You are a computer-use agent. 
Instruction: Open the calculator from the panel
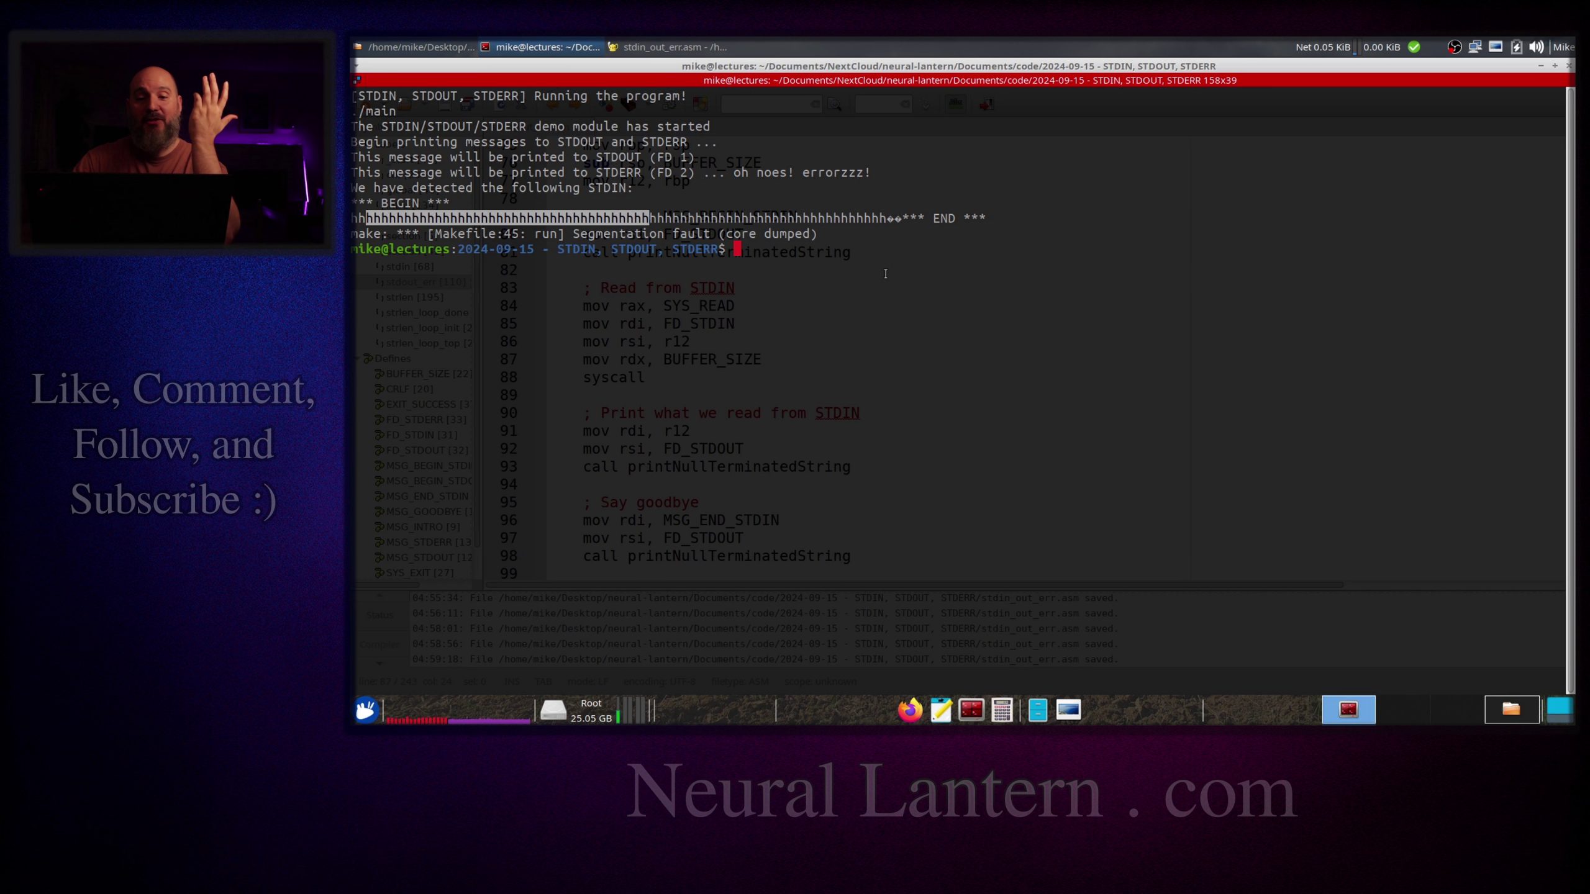1002,710
